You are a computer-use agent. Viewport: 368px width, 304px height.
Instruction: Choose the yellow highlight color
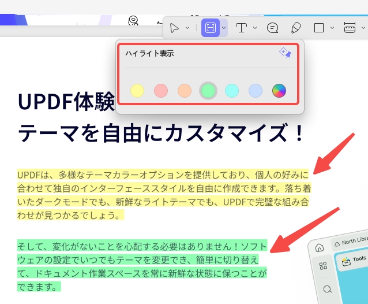pyautogui.click(x=137, y=91)
